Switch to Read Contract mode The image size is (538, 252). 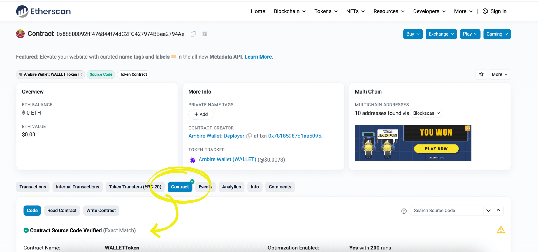(x=62, y=210)
